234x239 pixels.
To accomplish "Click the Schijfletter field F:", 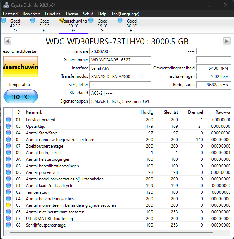I will [x=121, y=85].
